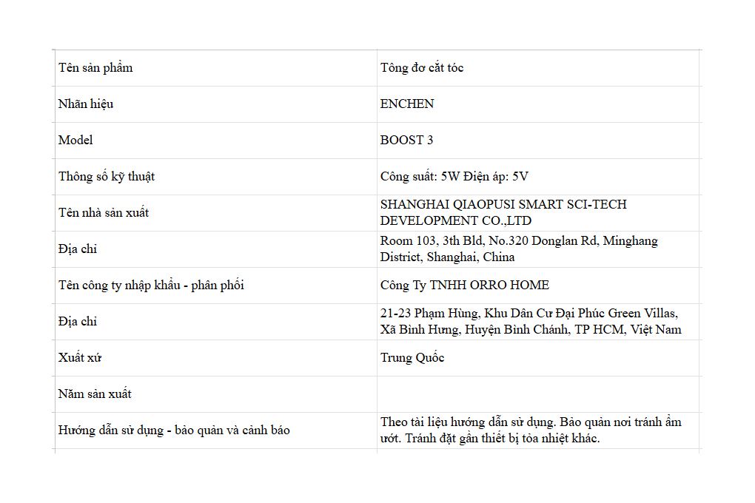Click the 'Model' label cell
This screenshot has height=503, width=755.
[x=215, y=141]
